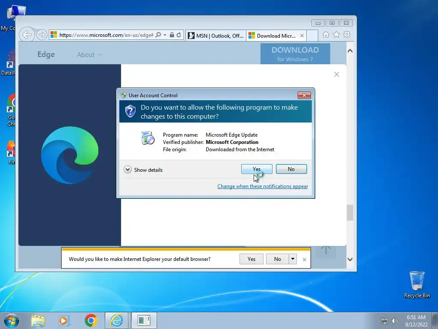The height and width of the screenshot is (329, 438).
Task: Open the address bar autocomplete dropdown arrow
Action: [165, 35]
